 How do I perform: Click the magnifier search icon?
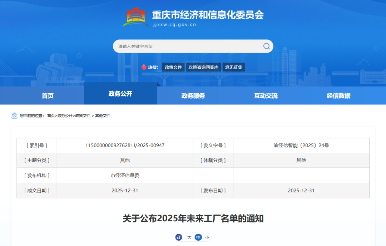click(x=266, y=46)
